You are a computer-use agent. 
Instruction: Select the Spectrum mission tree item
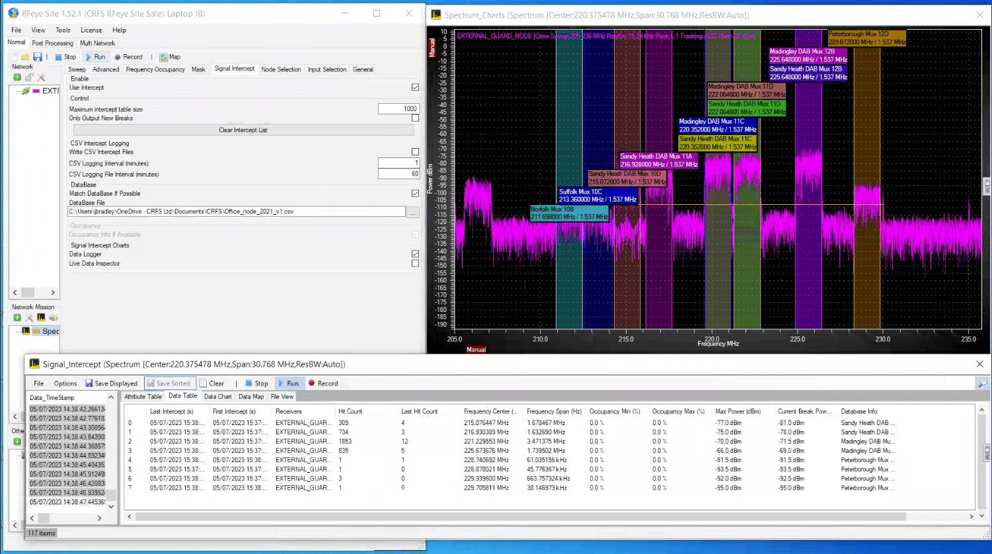coord(50,331)
